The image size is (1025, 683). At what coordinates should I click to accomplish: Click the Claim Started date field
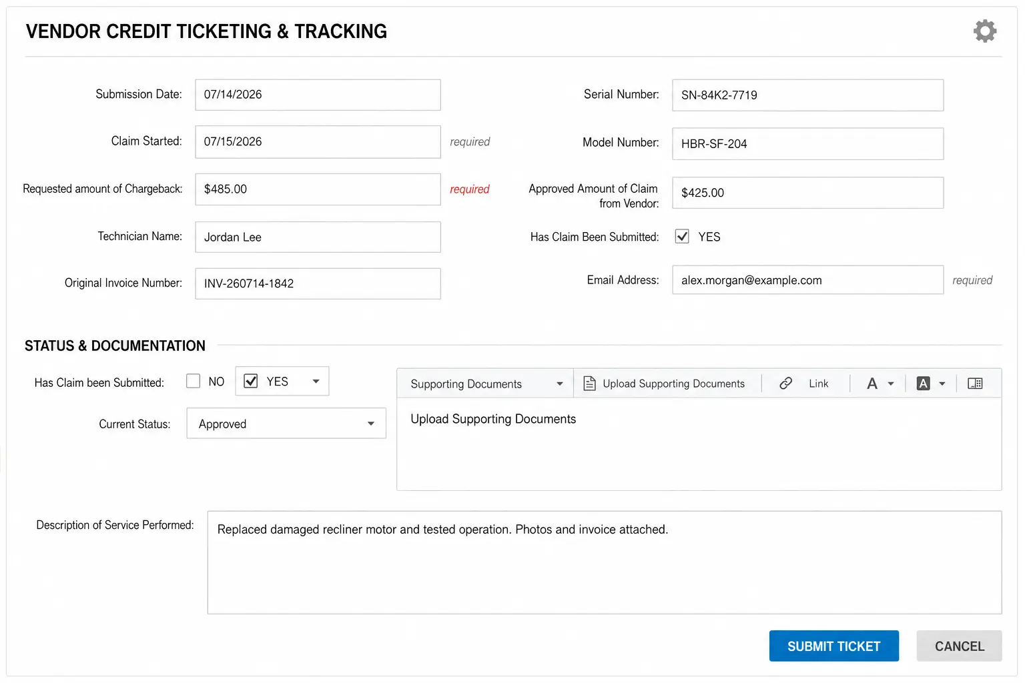tap(318, 141)
